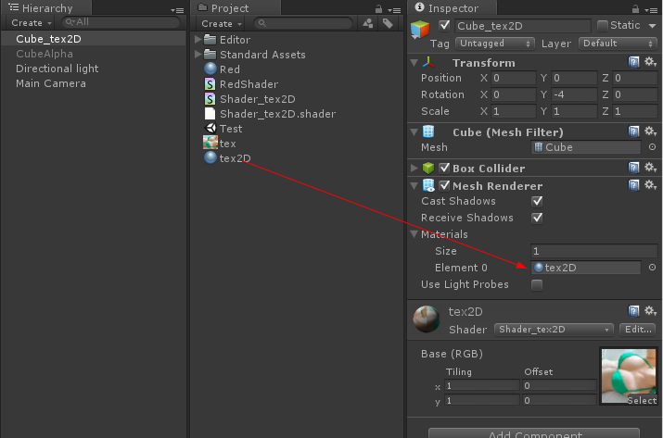Click the tex2D material gear settings icon
Viewport: 663px width, 438px height.
650,311
